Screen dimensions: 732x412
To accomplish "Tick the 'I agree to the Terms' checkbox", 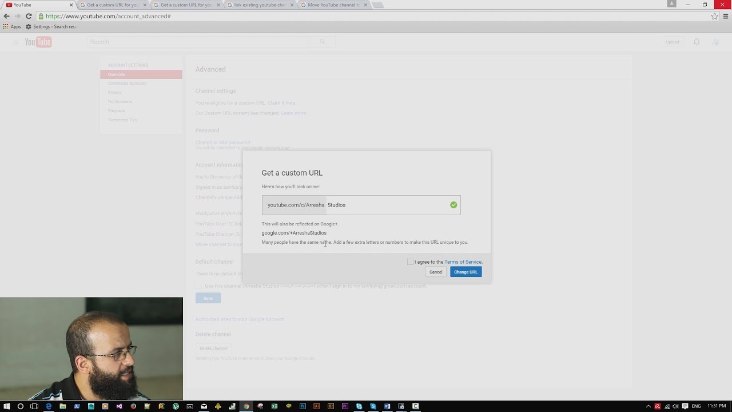I will 410,262.
